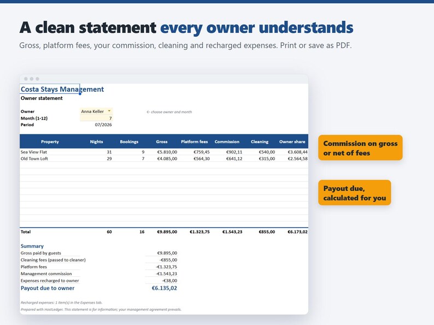Click Sea View Flat gross €5.810,00
The image size is (434, 325).
(167, 152)
